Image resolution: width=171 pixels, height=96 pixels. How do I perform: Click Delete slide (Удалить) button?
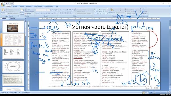(28, 14)
